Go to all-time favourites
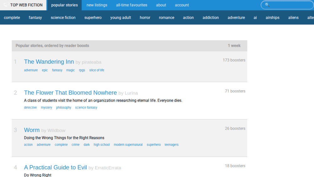 (132, 5)
